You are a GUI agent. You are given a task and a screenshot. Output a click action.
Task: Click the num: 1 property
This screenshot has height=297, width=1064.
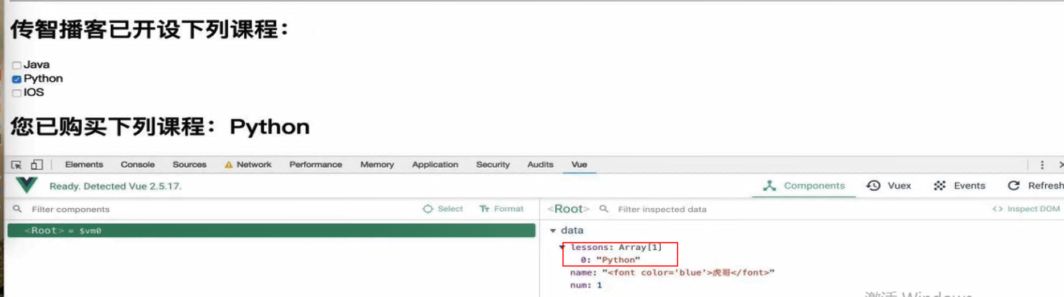tap(586, 285)
